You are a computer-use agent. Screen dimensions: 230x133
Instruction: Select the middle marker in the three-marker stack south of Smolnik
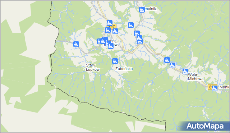click(x=139, y=38)
